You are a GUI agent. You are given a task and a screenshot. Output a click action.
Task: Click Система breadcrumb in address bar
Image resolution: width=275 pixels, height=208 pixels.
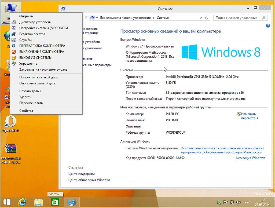tap(163, 18)
